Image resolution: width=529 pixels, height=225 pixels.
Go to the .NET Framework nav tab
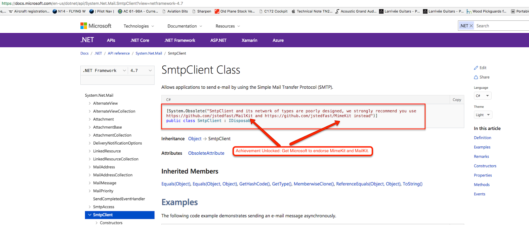tap(180, 40)
